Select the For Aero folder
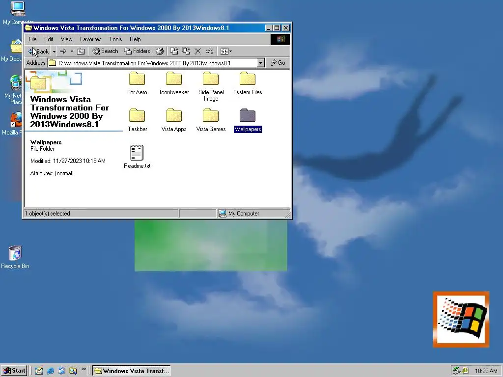Viewport: 503px width, 377px height. click(x=137, y=83)
